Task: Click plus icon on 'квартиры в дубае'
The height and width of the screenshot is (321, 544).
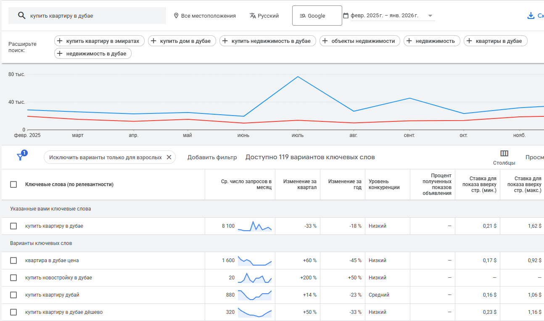Action: pyautogui.click(x=469, y=41)
